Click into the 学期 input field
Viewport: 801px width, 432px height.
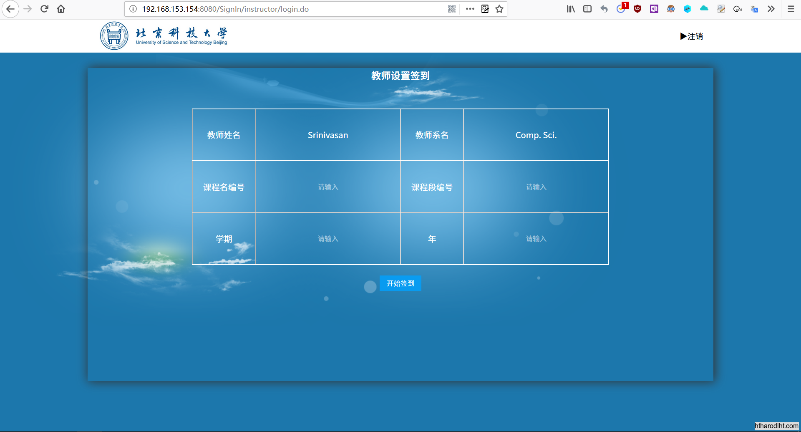tap(327, 239)
